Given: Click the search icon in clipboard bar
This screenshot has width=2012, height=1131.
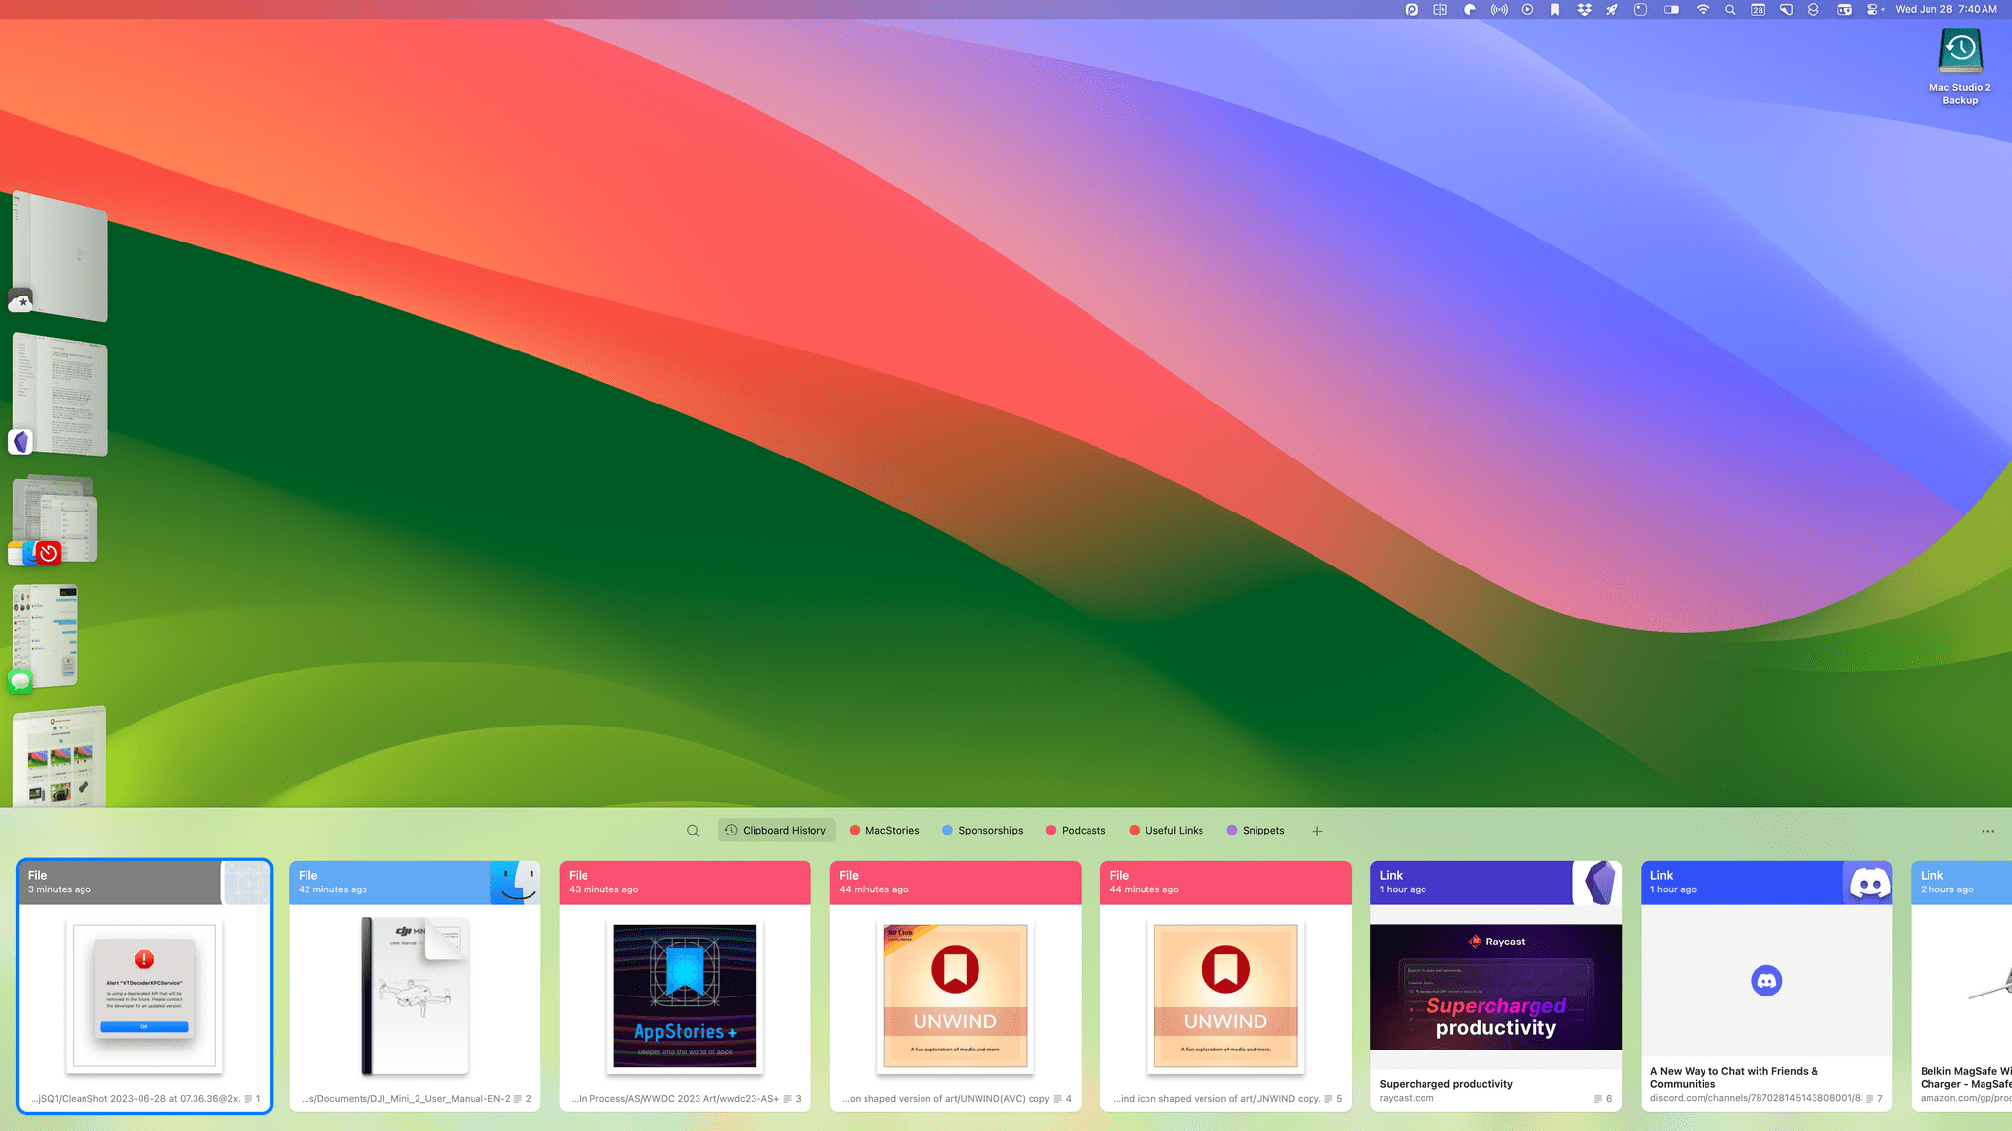Looking at the screenshot, I should (x=693, y=830).
